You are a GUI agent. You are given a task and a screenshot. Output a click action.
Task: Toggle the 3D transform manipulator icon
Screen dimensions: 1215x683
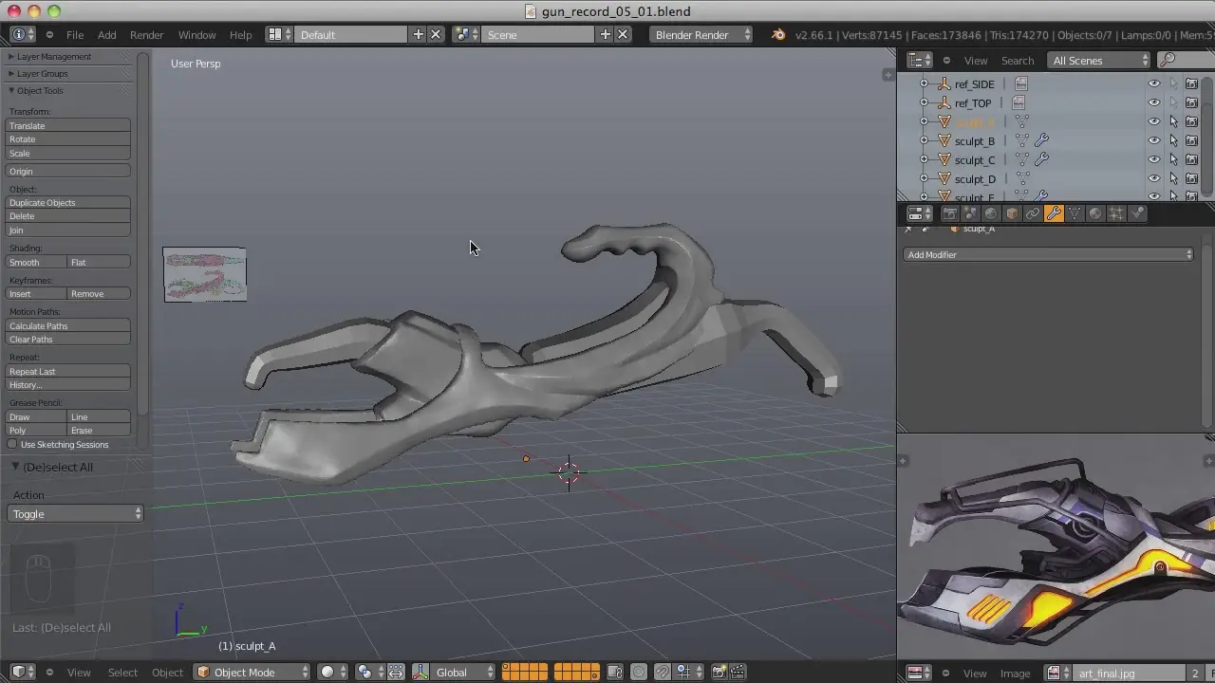pyautogui.click(x=420, y=672)
